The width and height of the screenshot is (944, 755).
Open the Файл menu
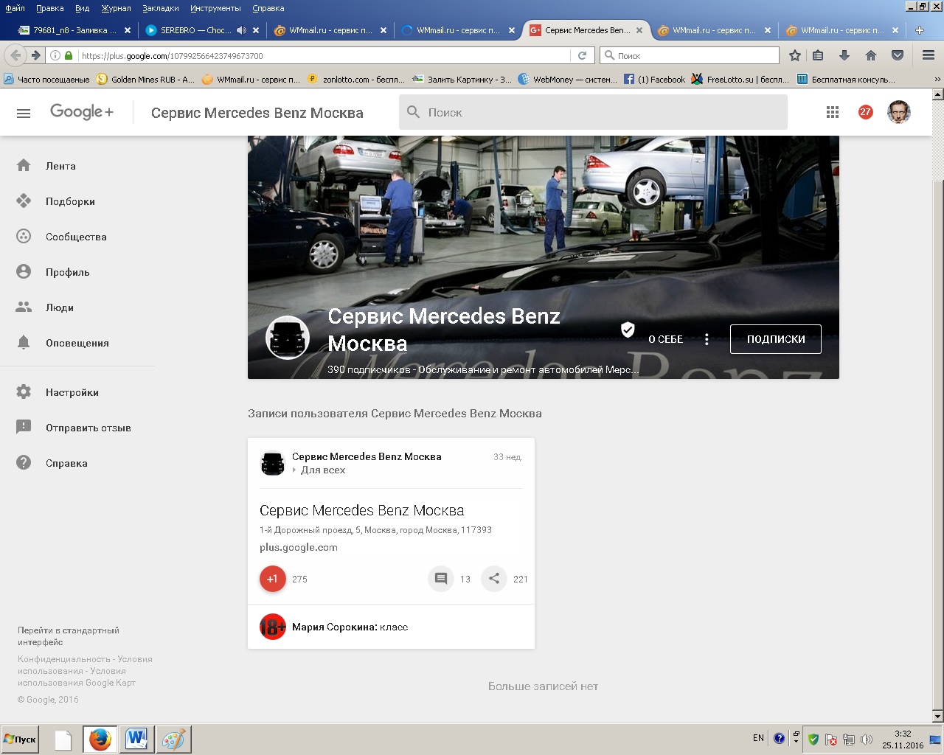[x=15, y=8]
